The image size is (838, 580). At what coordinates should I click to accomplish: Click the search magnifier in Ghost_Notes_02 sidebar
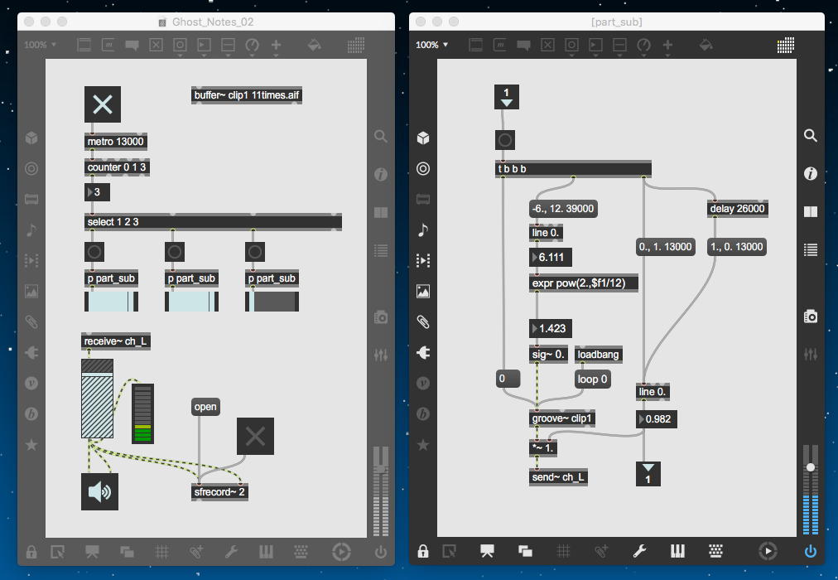click(381, 136)
